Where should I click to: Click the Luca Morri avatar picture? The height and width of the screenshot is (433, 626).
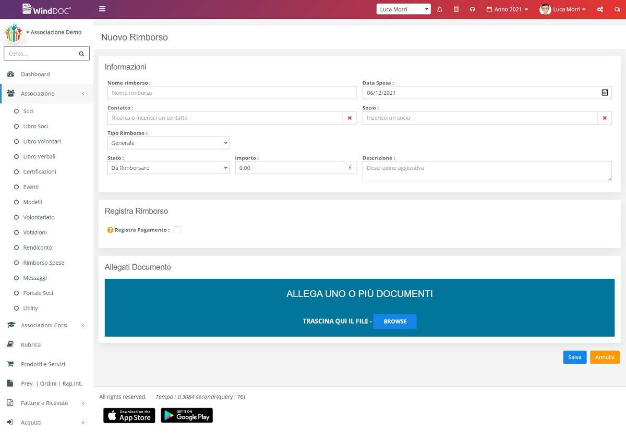click(545, 9)
